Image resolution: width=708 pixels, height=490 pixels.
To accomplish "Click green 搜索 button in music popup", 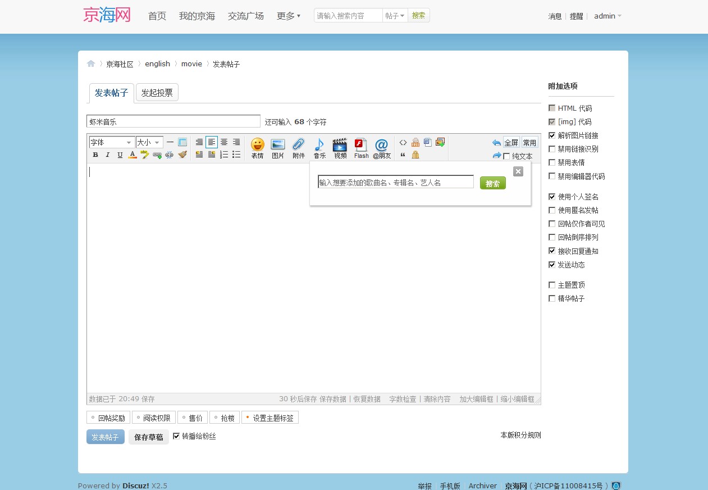I will click(x=493, y=183).
